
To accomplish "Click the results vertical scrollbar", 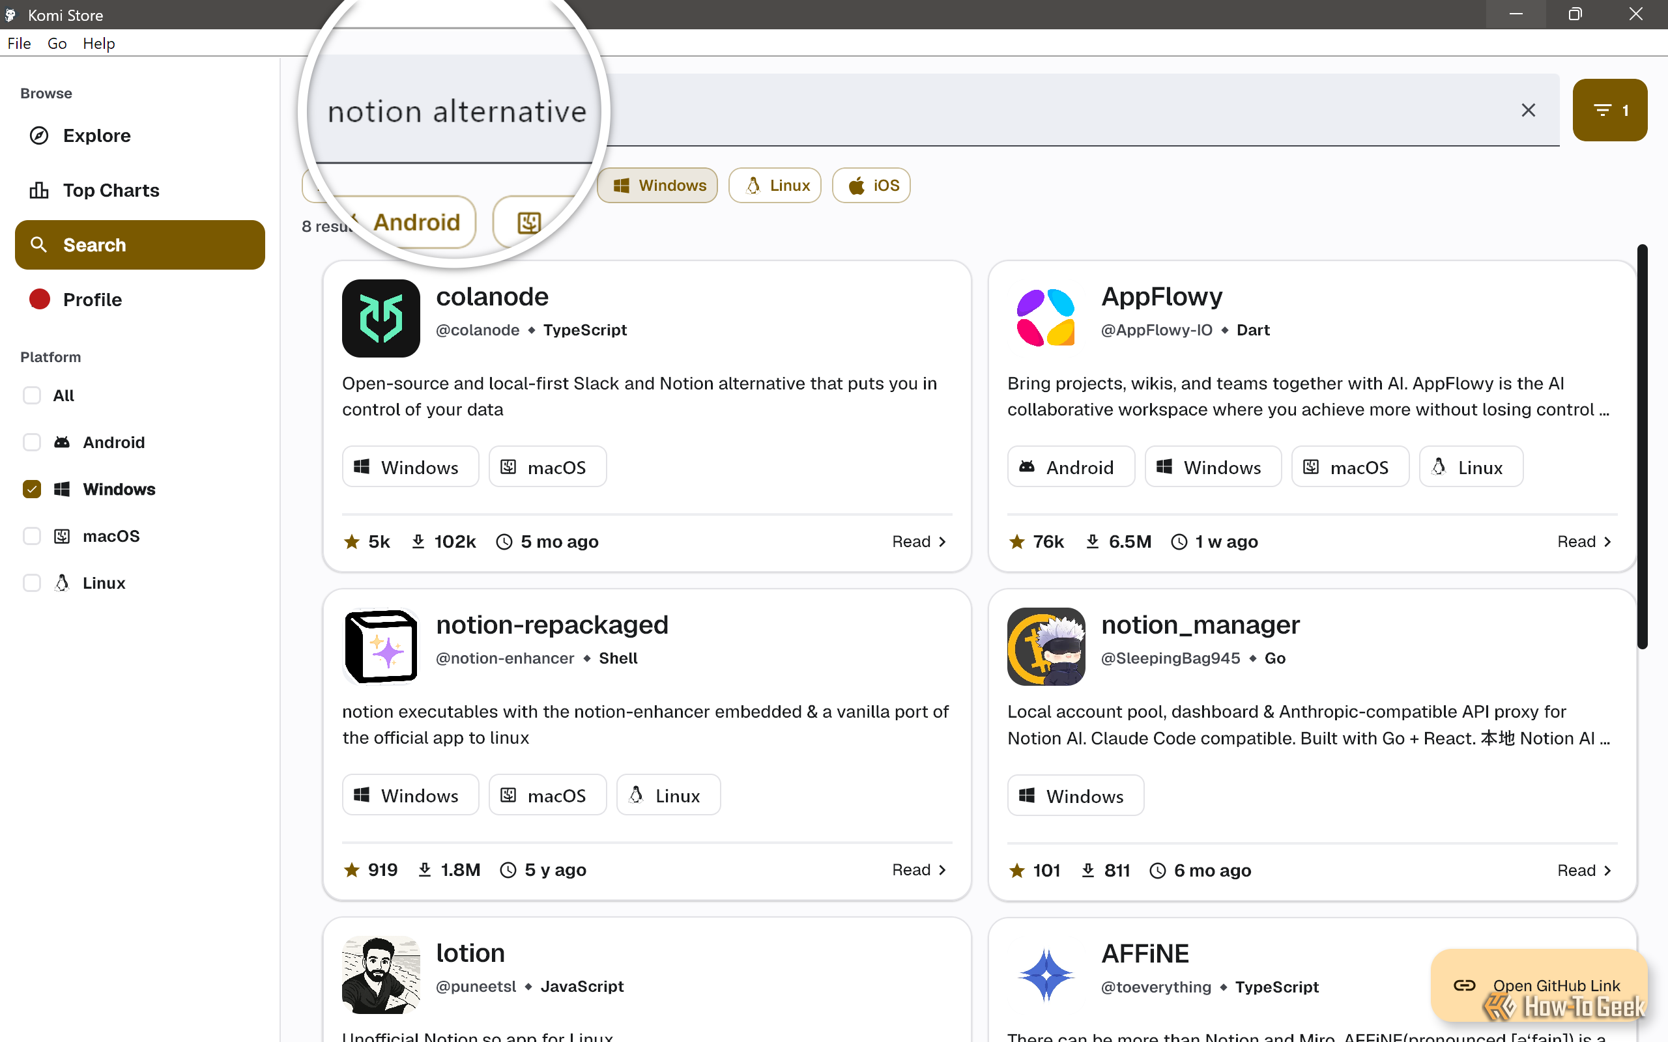I will pyautogui.click(x=1643, y=447).
